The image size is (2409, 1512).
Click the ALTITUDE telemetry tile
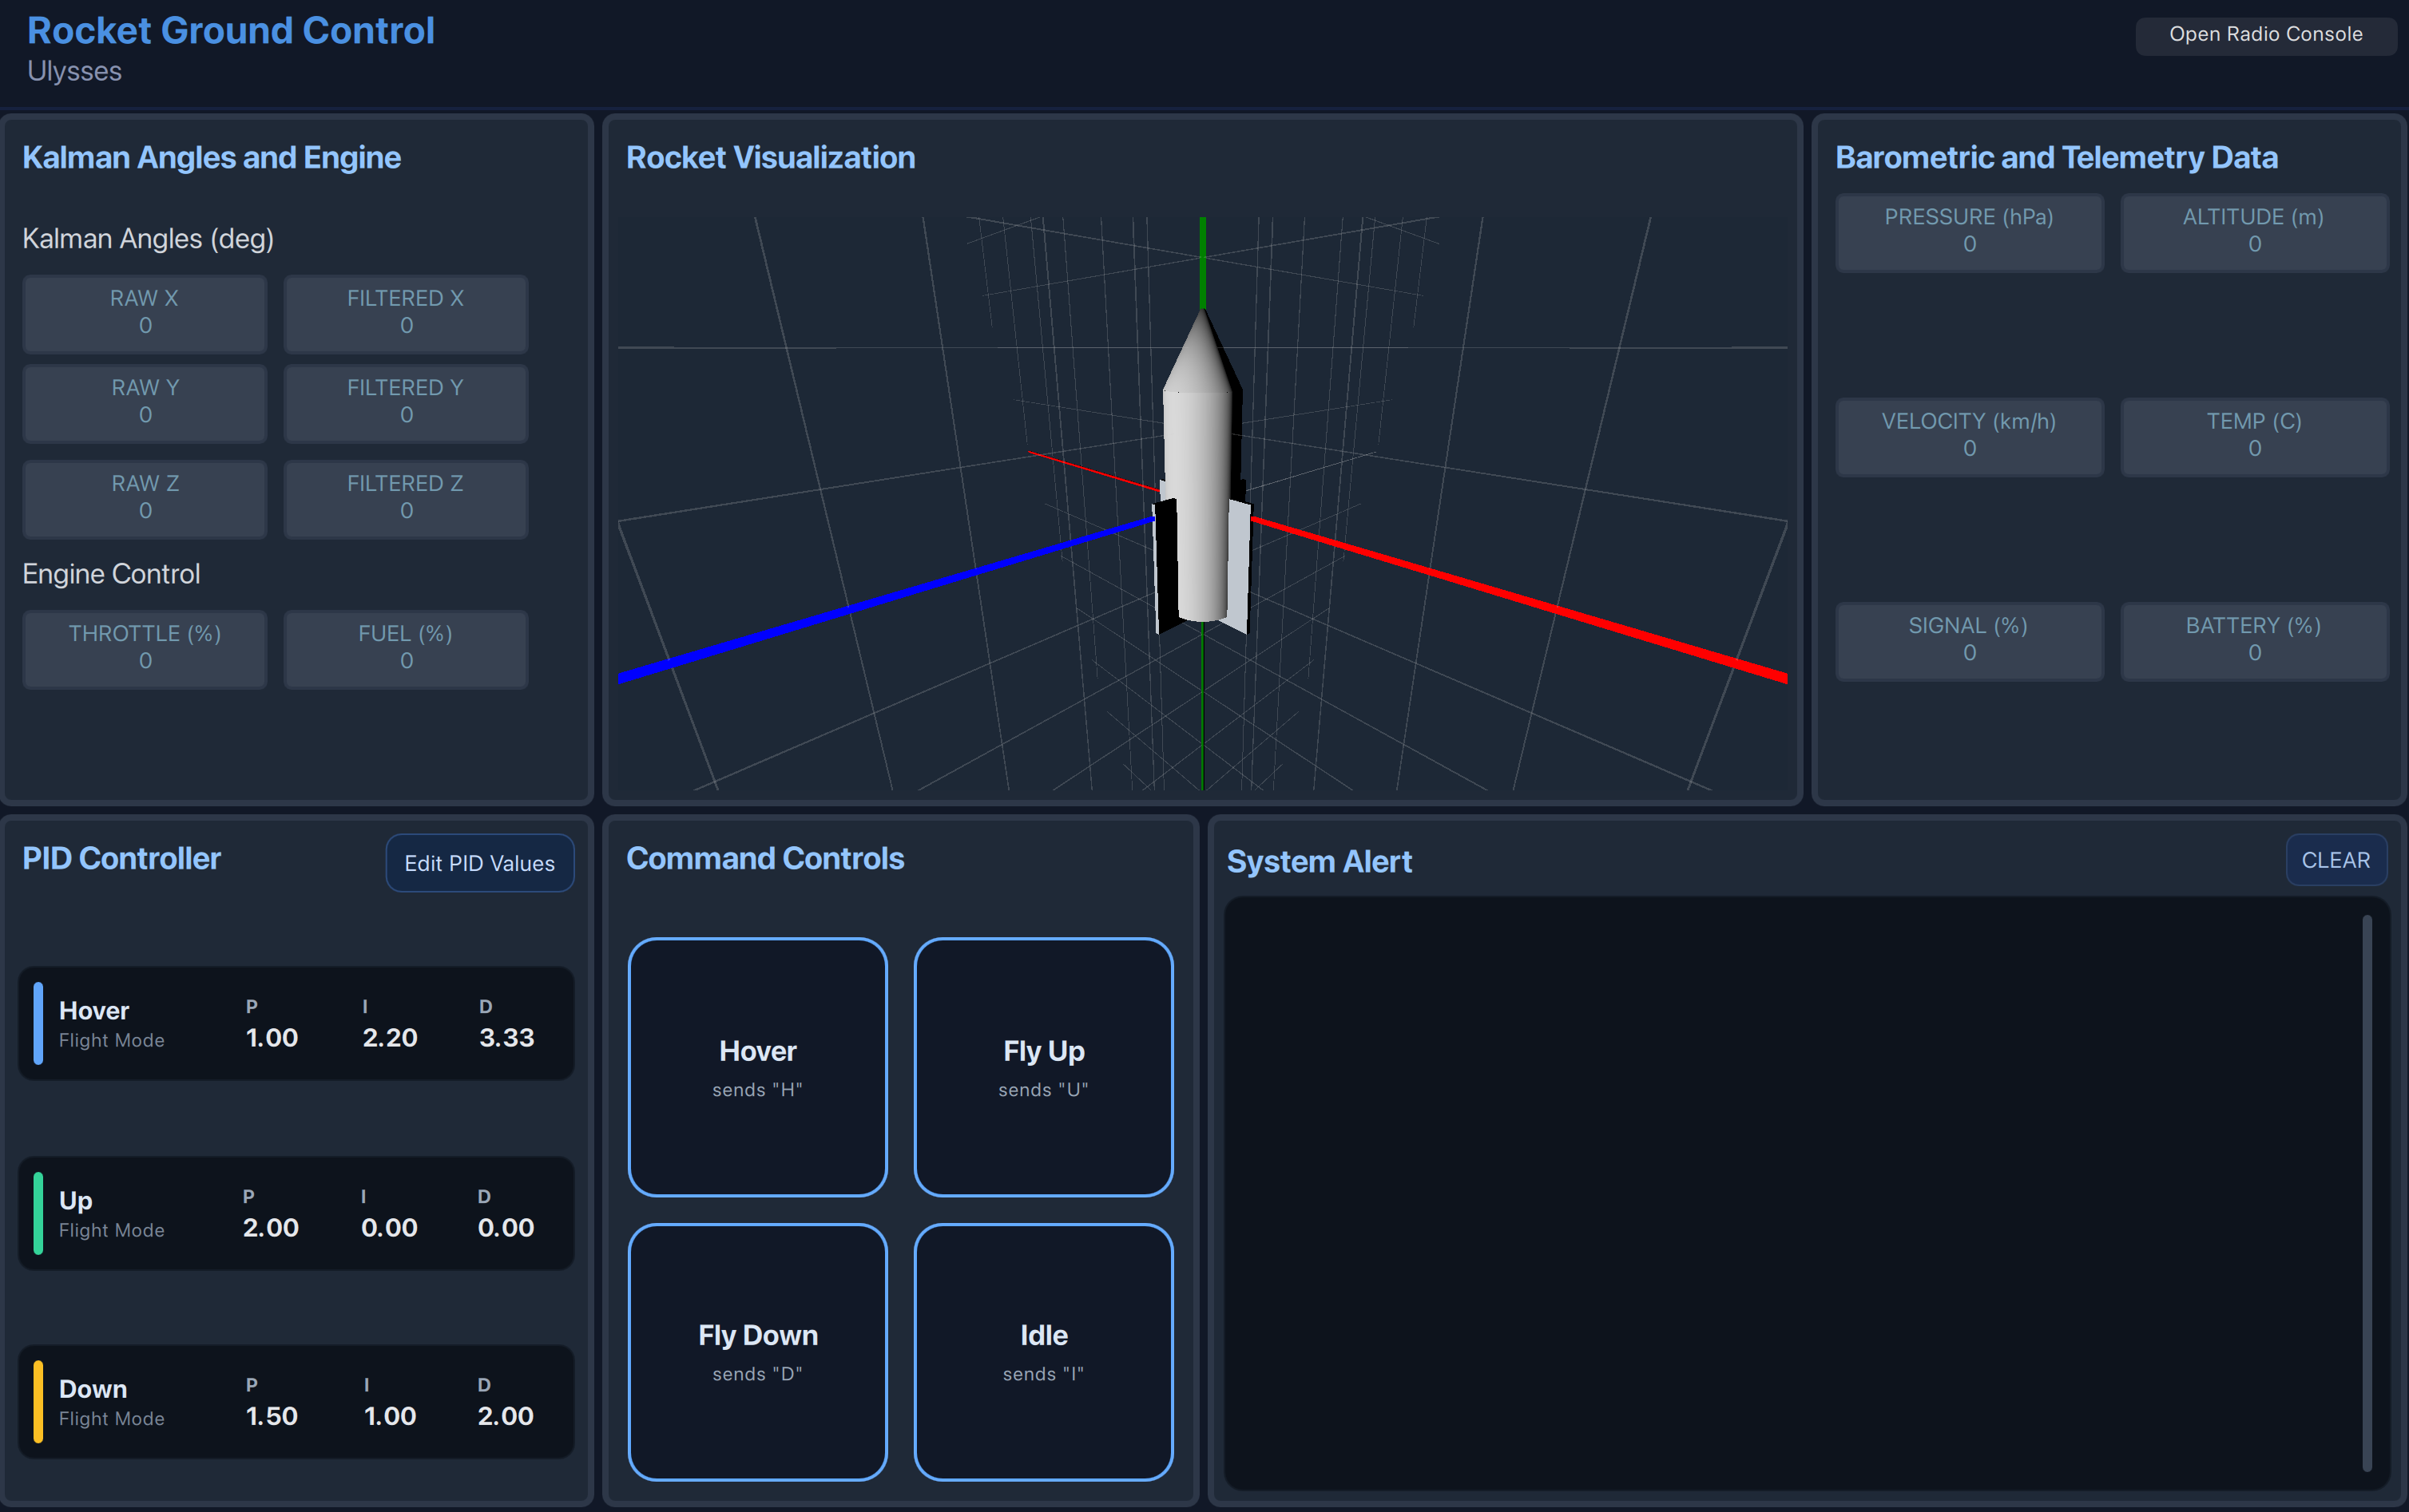(2254, 231)
